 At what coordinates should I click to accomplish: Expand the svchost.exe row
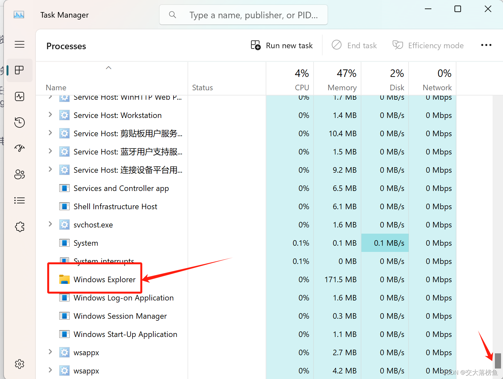[x=50, y=224]
